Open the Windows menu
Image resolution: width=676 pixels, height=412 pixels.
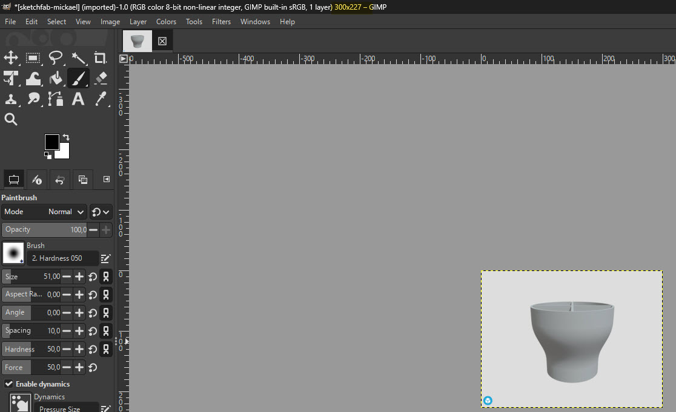[255, 22]
